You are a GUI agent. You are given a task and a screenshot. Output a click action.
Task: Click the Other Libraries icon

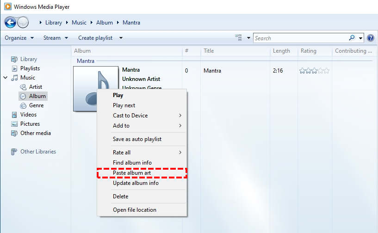click(x=14, y=152)
